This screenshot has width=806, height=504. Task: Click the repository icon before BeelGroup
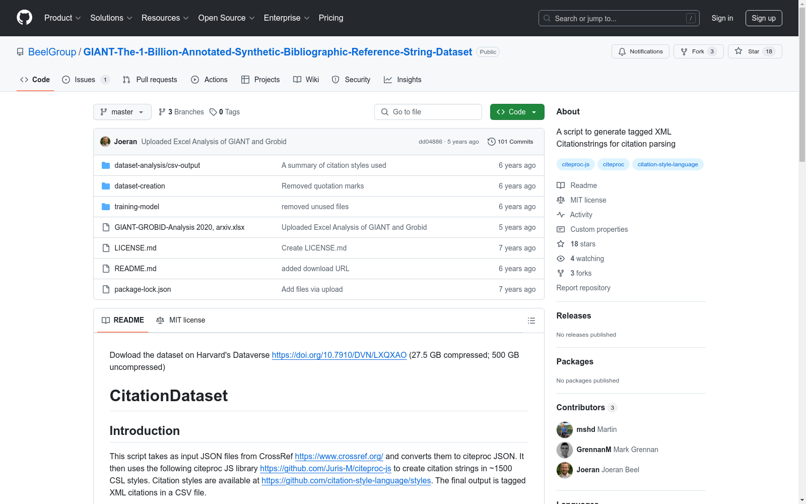pyautogui.click(x=20, y=52)
